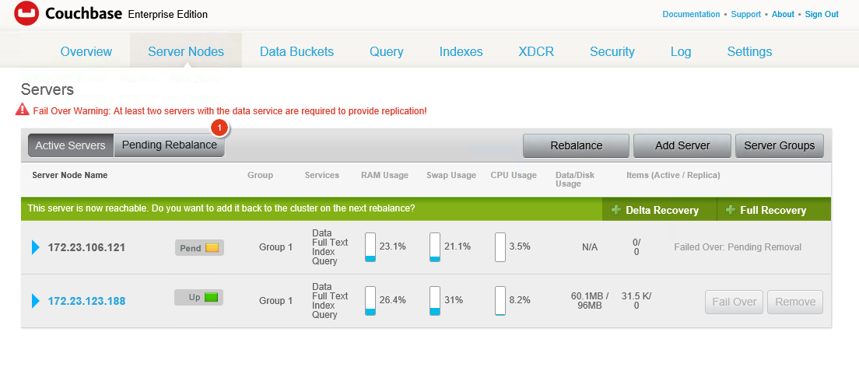View the Log tab
This screenshot has width=859, height=367.
point(680,51)
